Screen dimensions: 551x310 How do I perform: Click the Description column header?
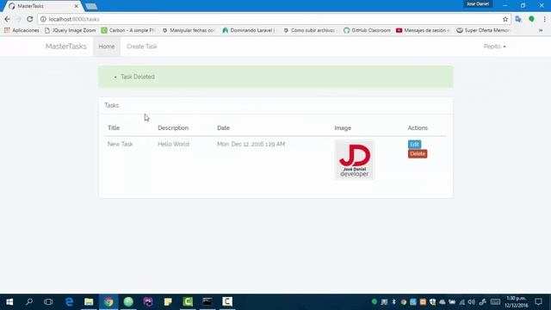(x=173, y=128)
